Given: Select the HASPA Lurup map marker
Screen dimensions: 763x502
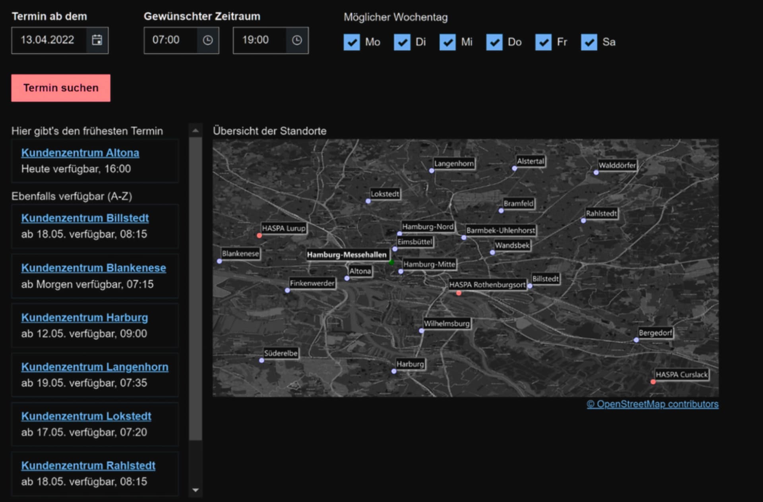Looking at the screenshot, I should click(259, 236).
